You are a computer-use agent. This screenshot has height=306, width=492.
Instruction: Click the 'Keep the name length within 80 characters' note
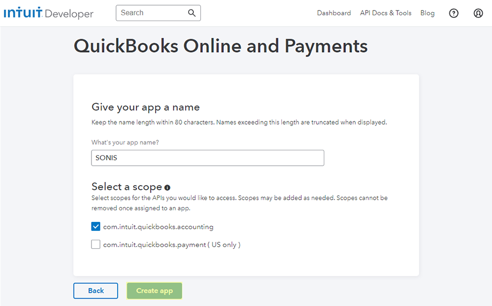[x=239, y=122]
